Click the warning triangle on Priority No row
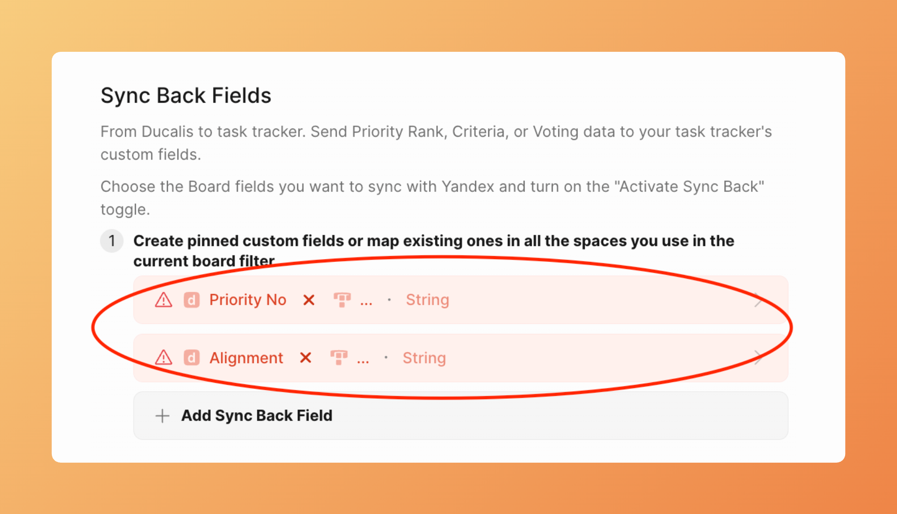The image size is (897, 514). click(x=164, y=300)
